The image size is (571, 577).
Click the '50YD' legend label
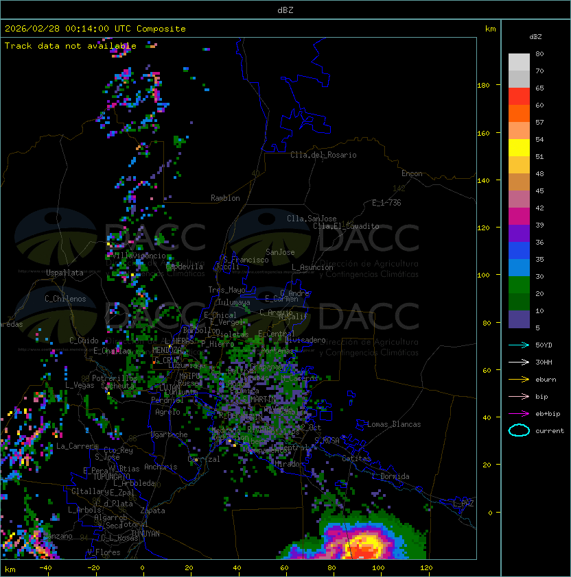click(544, 345)
